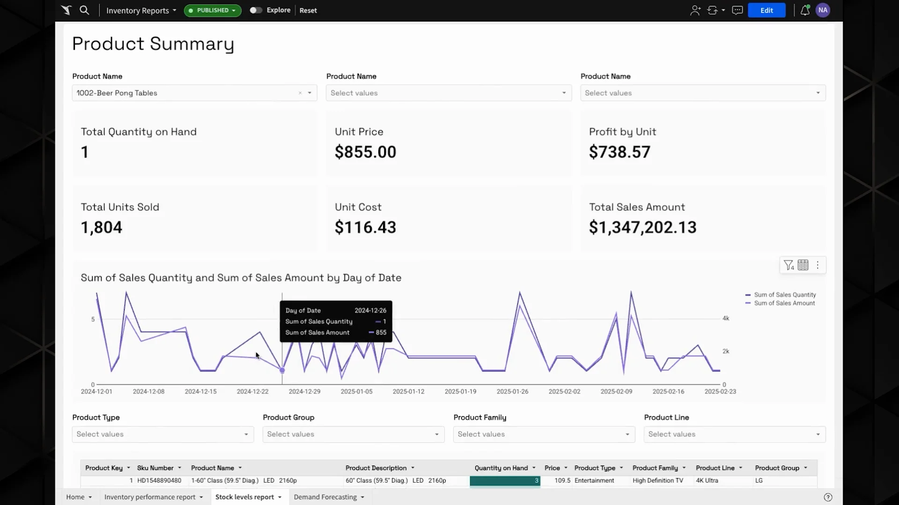Toggle the Explore mode switch

(256, 10)
